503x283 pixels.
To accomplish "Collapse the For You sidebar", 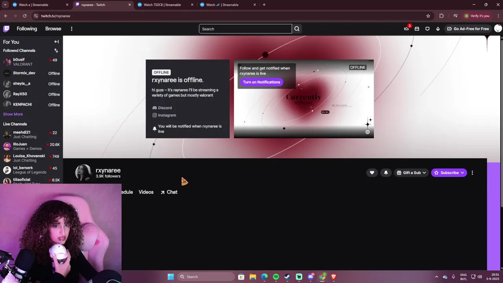I will (x=57, y=42).
